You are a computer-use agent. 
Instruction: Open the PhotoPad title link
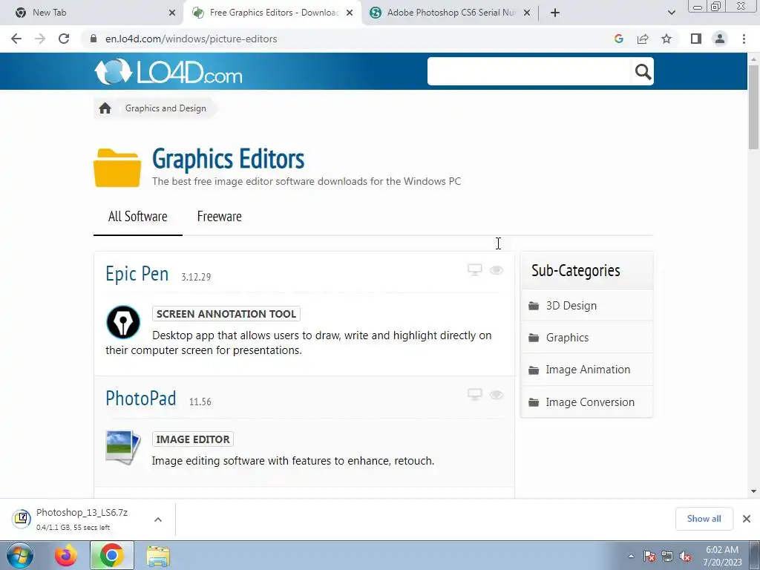point(140,399)
